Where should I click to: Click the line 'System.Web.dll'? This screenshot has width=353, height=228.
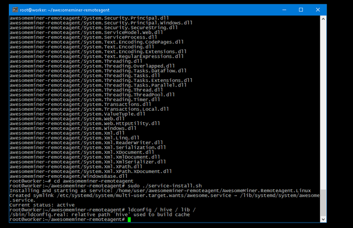[x=67, y=119]
